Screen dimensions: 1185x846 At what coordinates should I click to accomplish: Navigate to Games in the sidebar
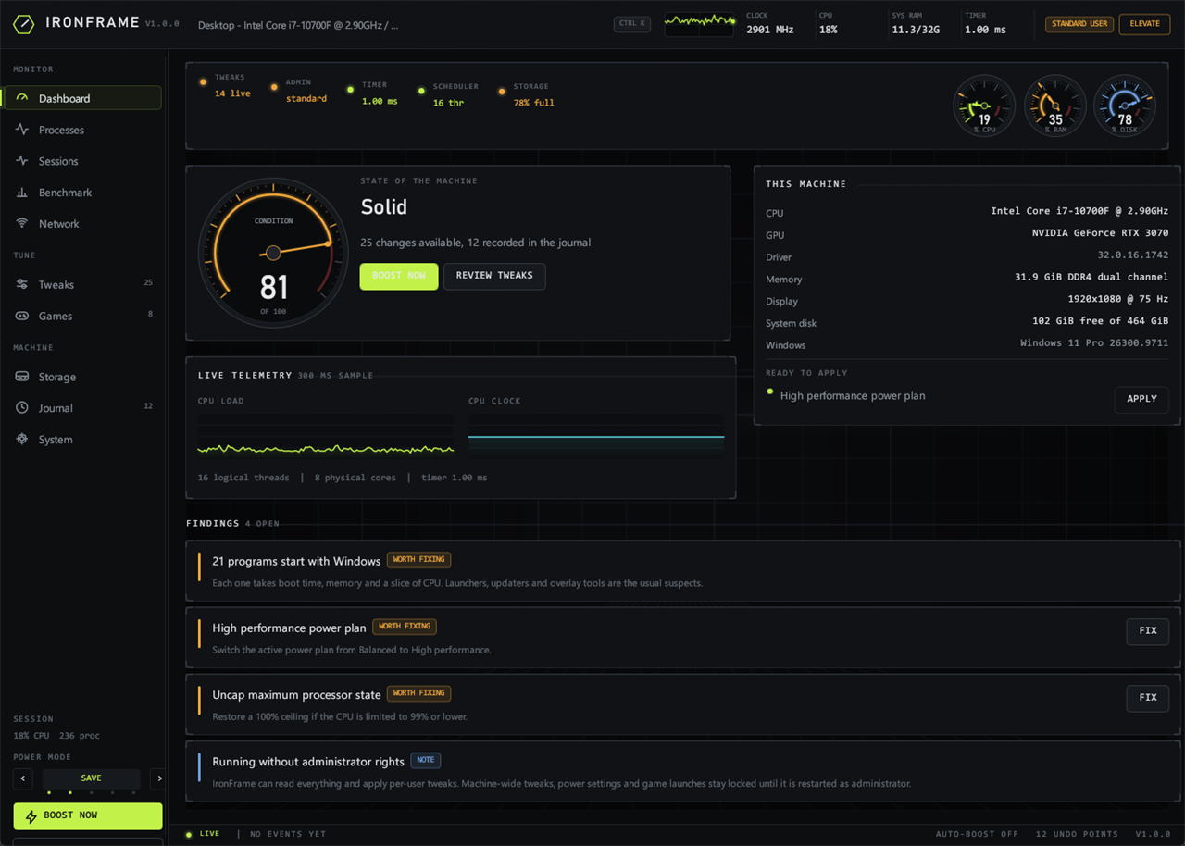coord(83,316)
